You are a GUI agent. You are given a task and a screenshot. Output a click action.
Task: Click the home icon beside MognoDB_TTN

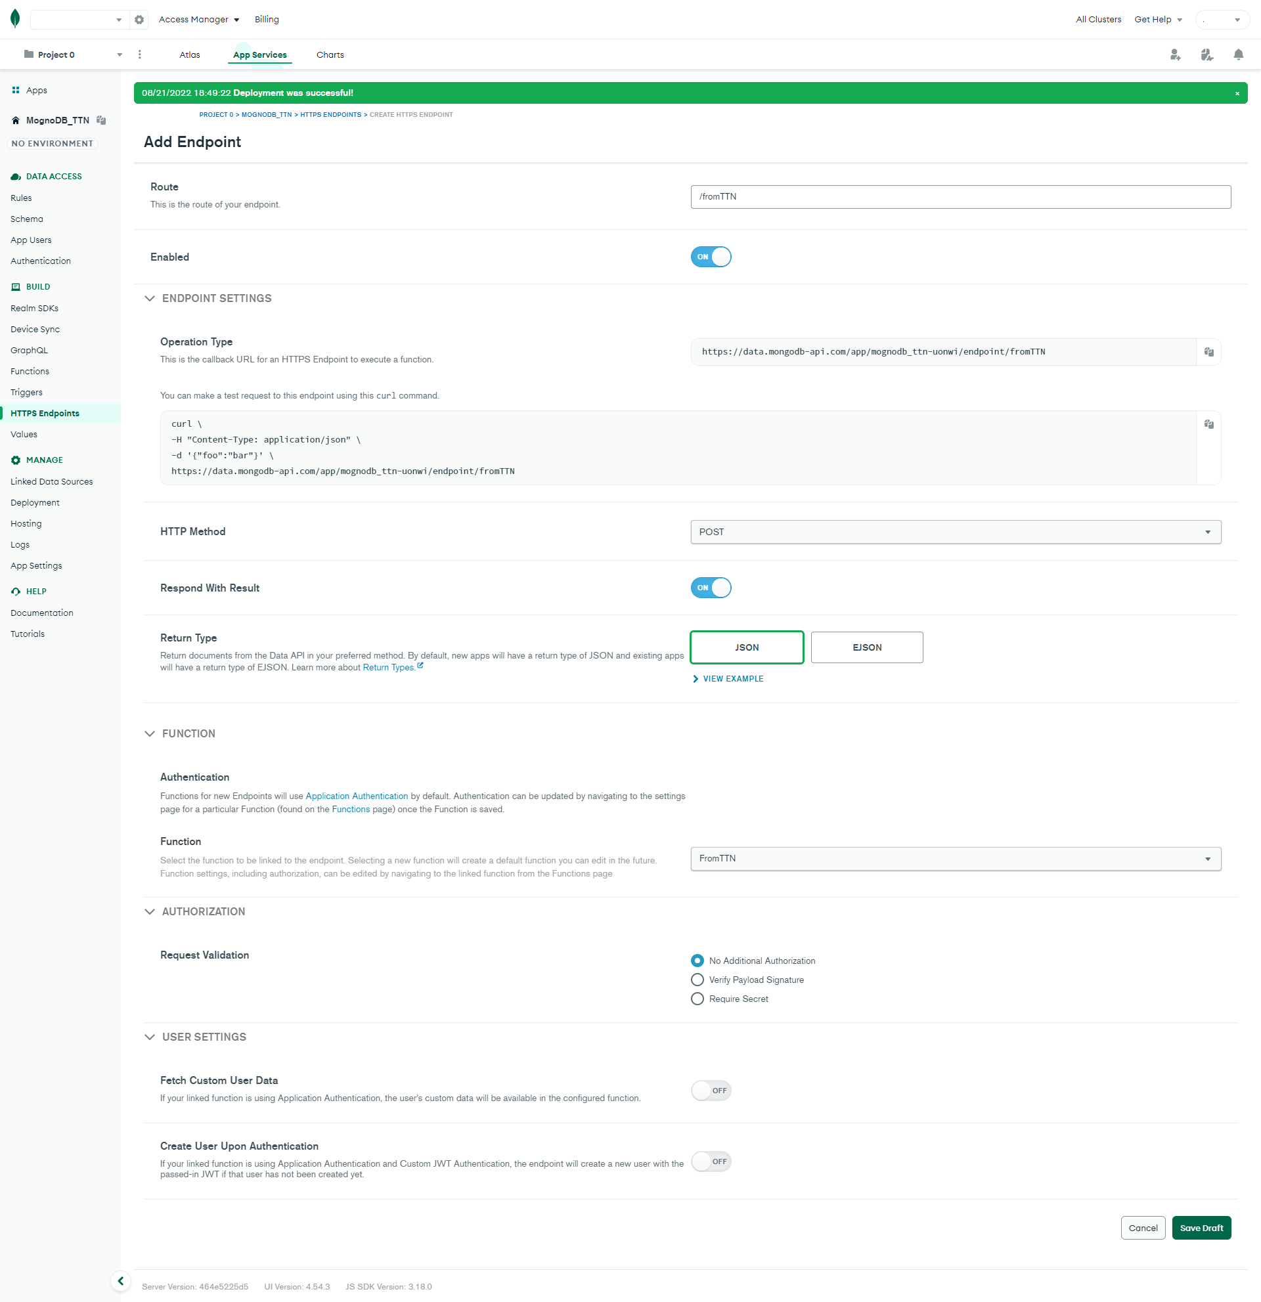point(15,120)
